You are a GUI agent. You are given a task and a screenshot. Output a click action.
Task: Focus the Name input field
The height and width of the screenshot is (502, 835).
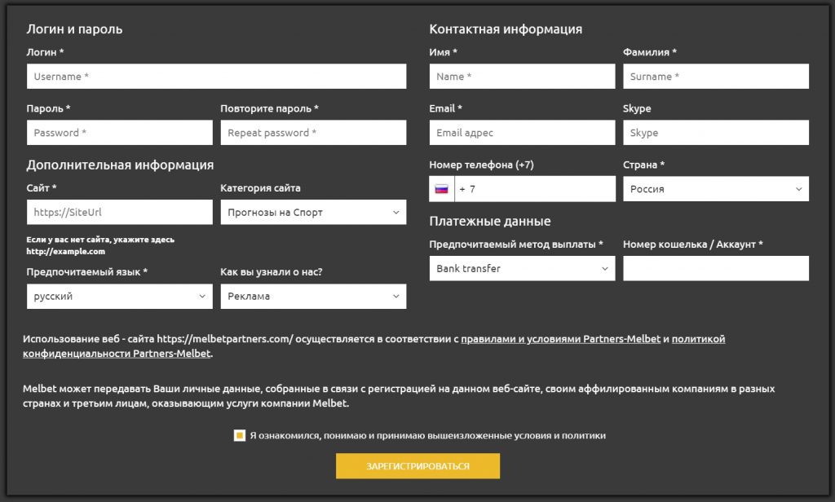[x=522, y=76]
